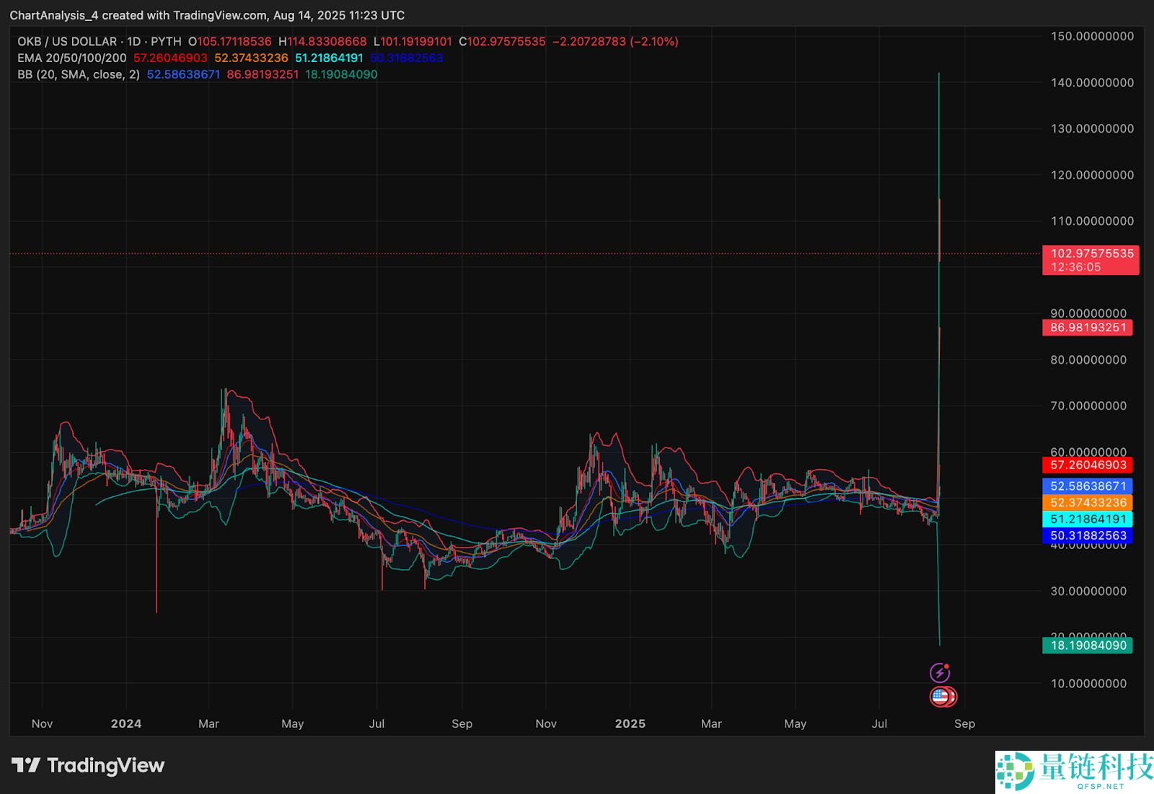Screen dimensions: 1154x794
Task: Click the blue 52.58638671 price axis label
Action: (x=1088, y=486)
